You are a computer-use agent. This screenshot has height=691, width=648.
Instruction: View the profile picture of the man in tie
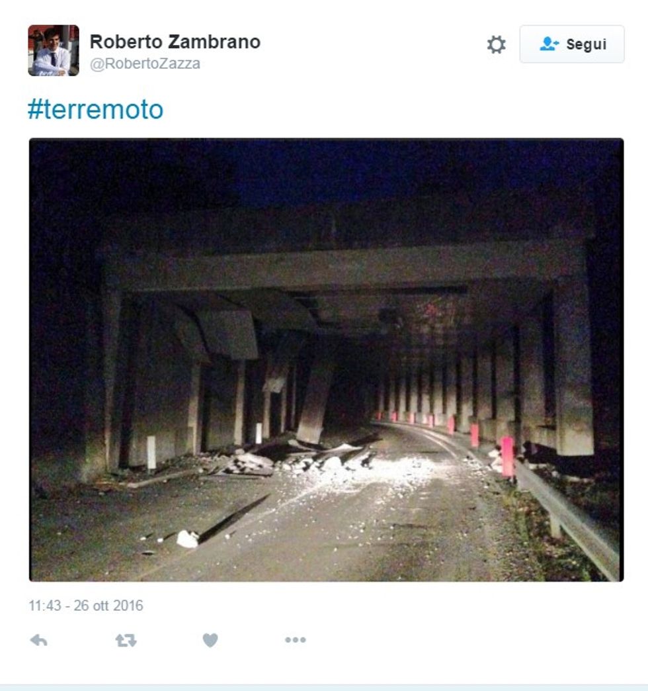point(54,50)
